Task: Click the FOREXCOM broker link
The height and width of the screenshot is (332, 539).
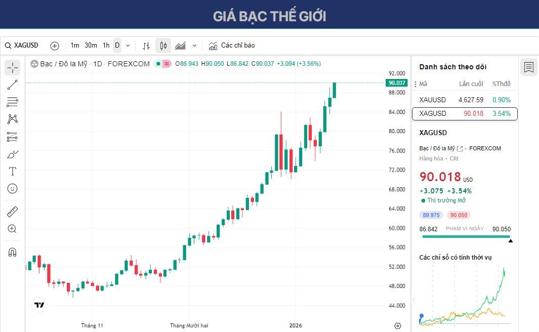Action: pyautogui.click(x=485, y=148)
